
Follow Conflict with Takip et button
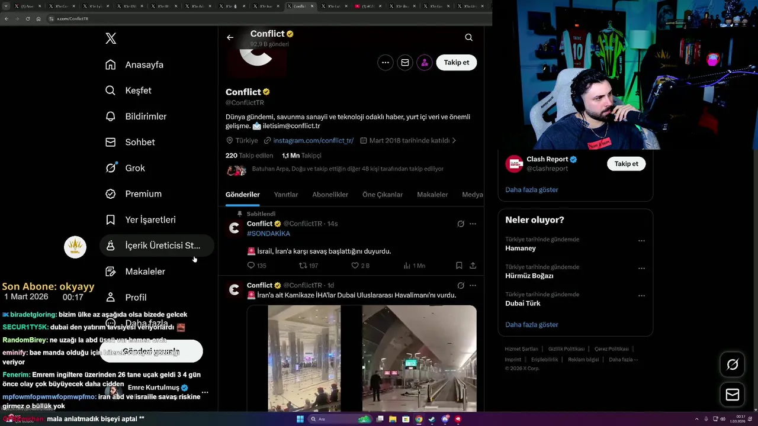[x=457, y=62]
